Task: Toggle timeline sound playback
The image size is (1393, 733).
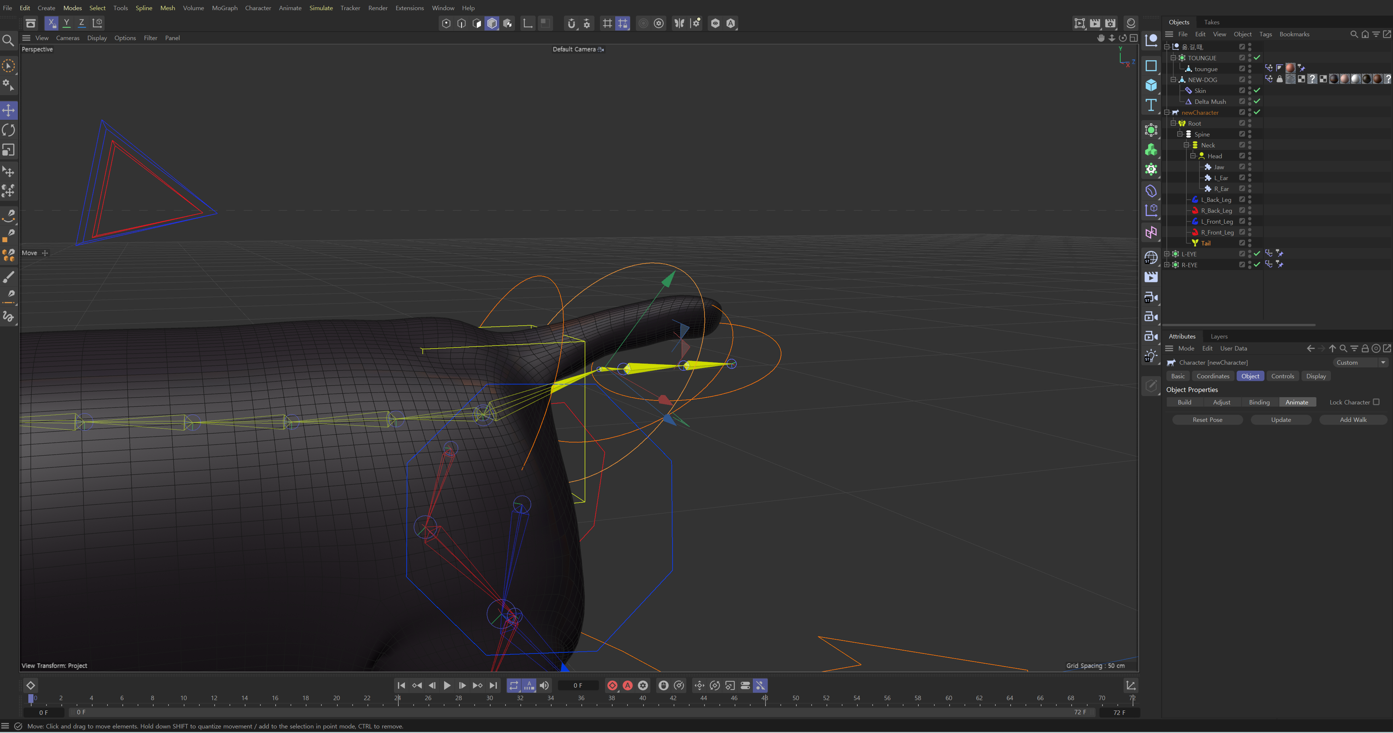Action: [x=545, y=685]
